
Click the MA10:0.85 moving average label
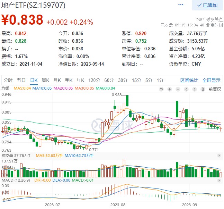[42, 88]
